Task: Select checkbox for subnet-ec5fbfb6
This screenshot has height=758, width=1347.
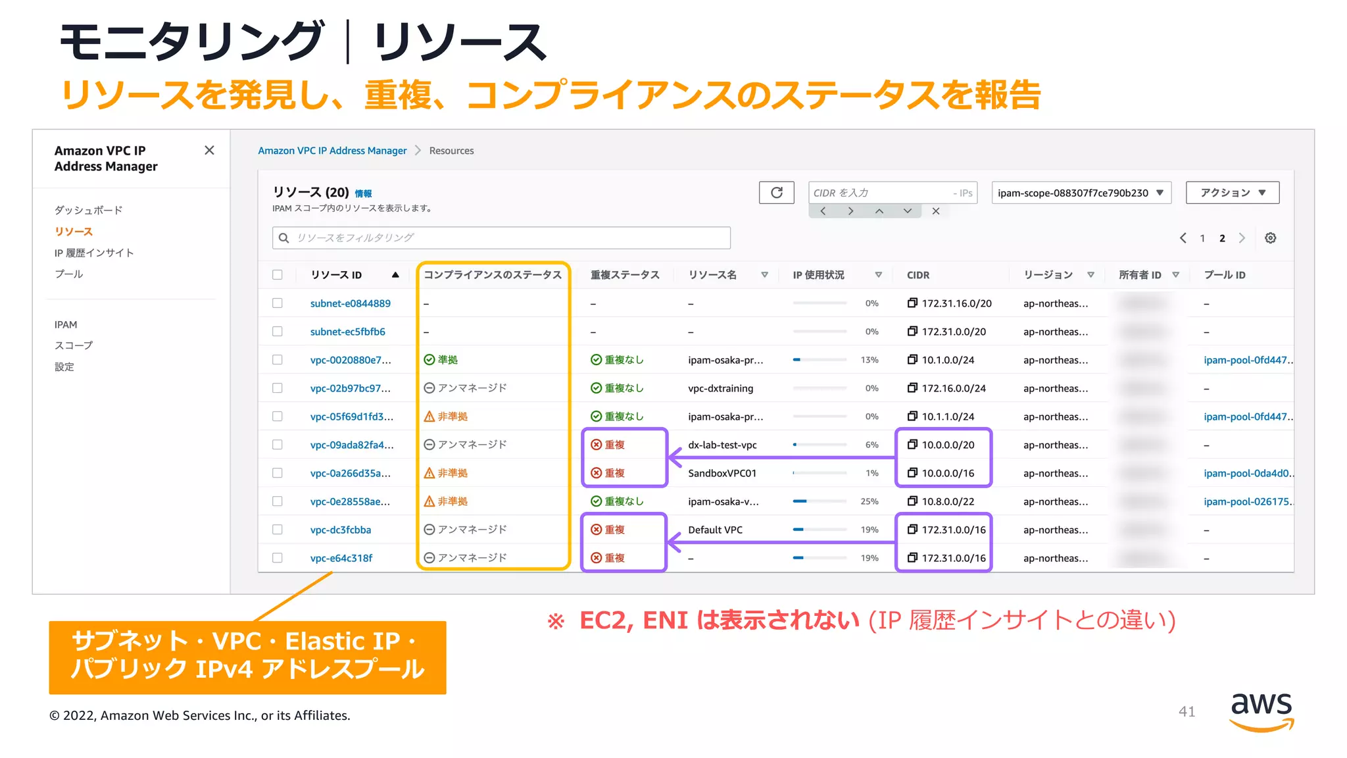Action: coord(278,331)
